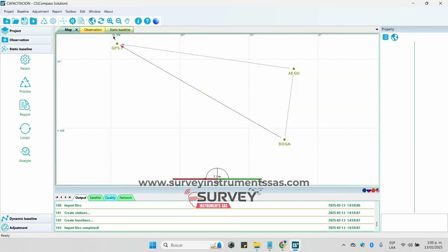Switch to the Quality tab
Screen dimensions: 448x252
click(x=110, y=198)
